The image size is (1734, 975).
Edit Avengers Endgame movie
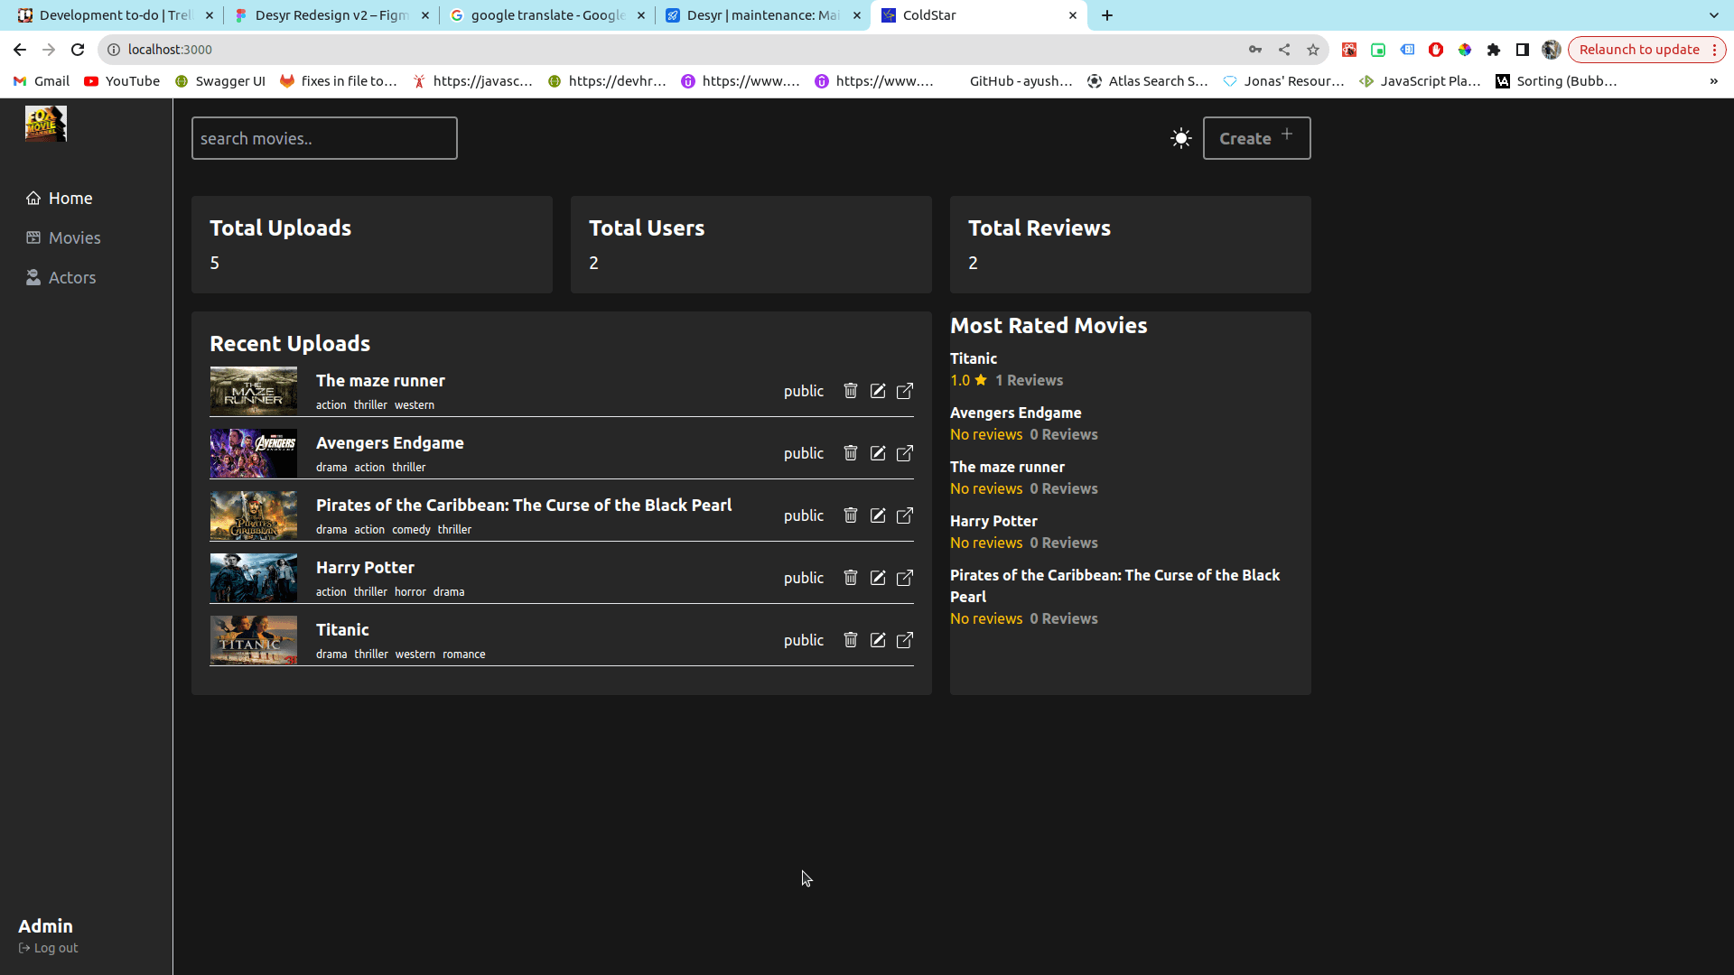pyautogui.click(x=878, y=453)
